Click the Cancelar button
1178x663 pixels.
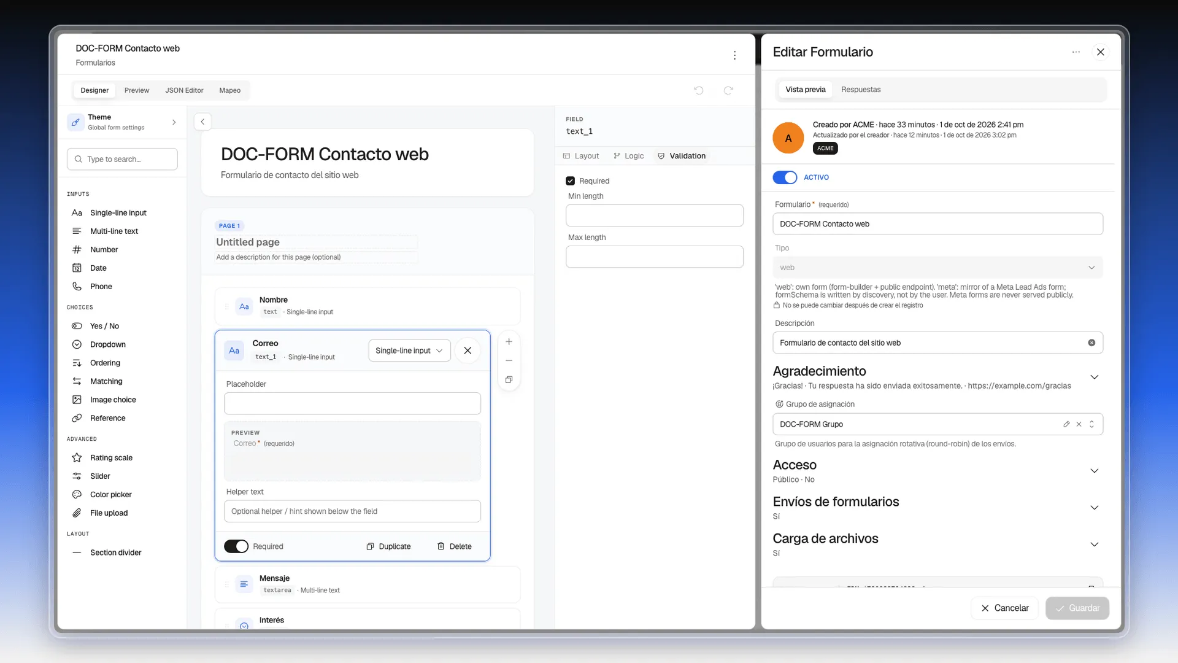(1004, 608)
